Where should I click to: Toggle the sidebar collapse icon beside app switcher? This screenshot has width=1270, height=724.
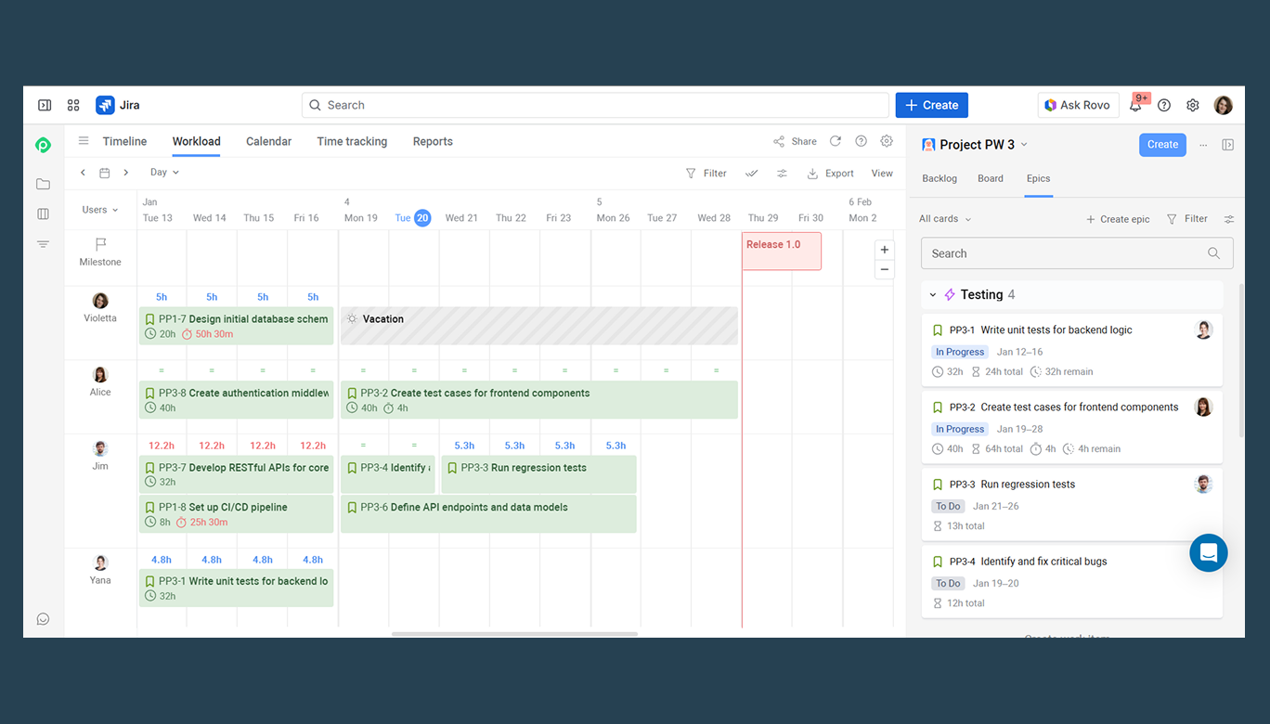[x=45, y=105]
